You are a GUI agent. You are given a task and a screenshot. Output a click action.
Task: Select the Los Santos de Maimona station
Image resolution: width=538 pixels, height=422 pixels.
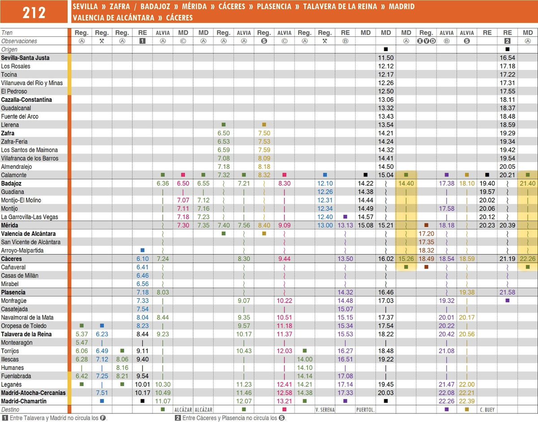click(30, 150)
